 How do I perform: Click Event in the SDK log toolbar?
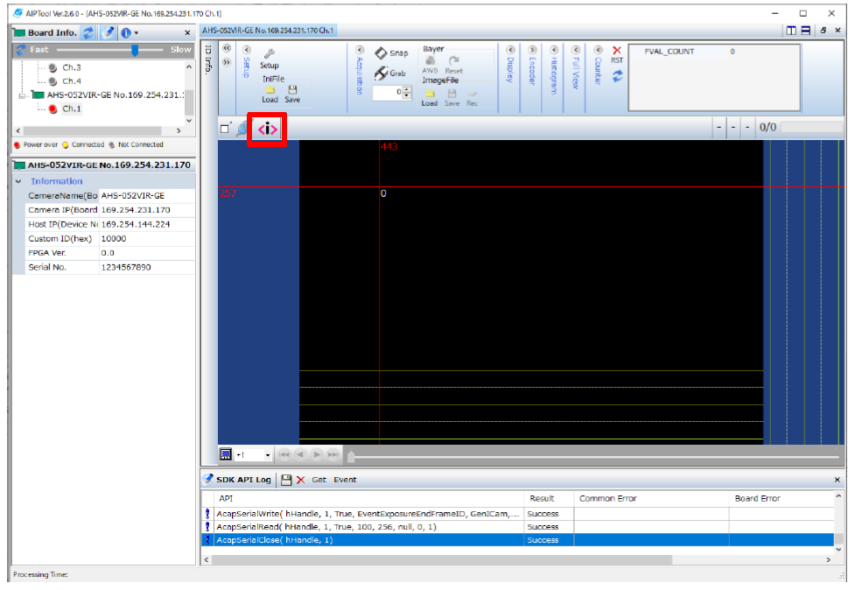(x=344, y=480)
